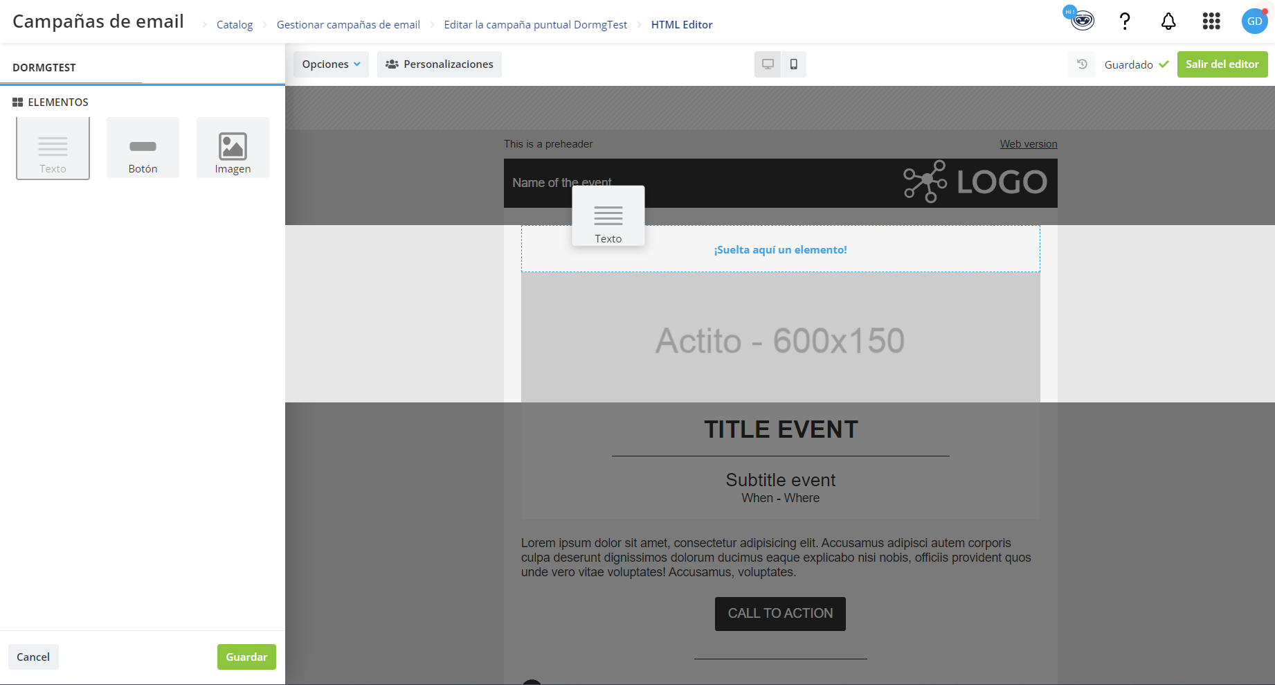Select the Subtitle event text
Viewport: 1275px width, 685px height.
781,480
